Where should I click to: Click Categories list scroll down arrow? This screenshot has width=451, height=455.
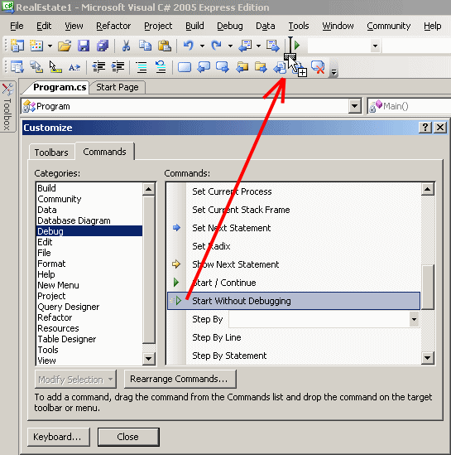pyautogui.click(x=149, y=359)
